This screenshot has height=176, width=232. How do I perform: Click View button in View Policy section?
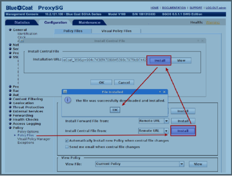click(x=198, y=164)
